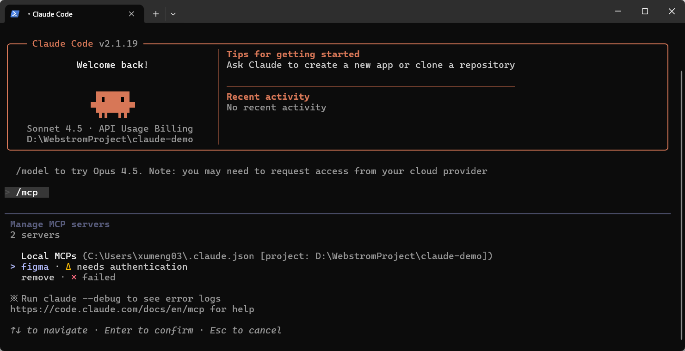
Task: Click the warning triangle beside figma
Action: [68, 266]
